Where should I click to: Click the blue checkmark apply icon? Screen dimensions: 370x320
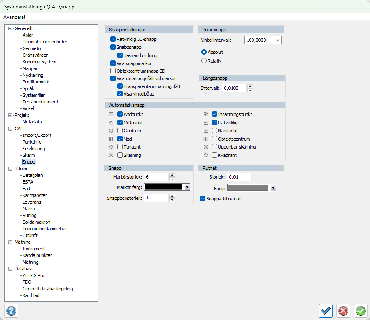tap(325, 311)
